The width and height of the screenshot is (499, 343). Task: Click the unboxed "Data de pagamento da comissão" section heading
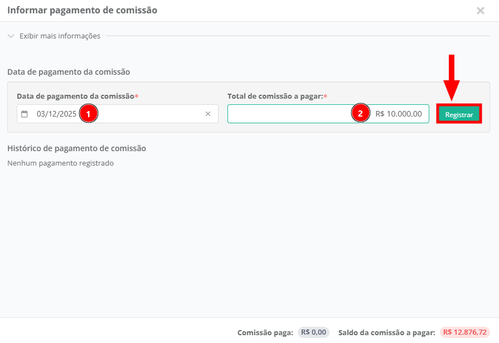coord(69,72)
